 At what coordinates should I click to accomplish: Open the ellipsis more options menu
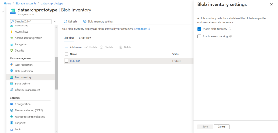tap(97, 10)
